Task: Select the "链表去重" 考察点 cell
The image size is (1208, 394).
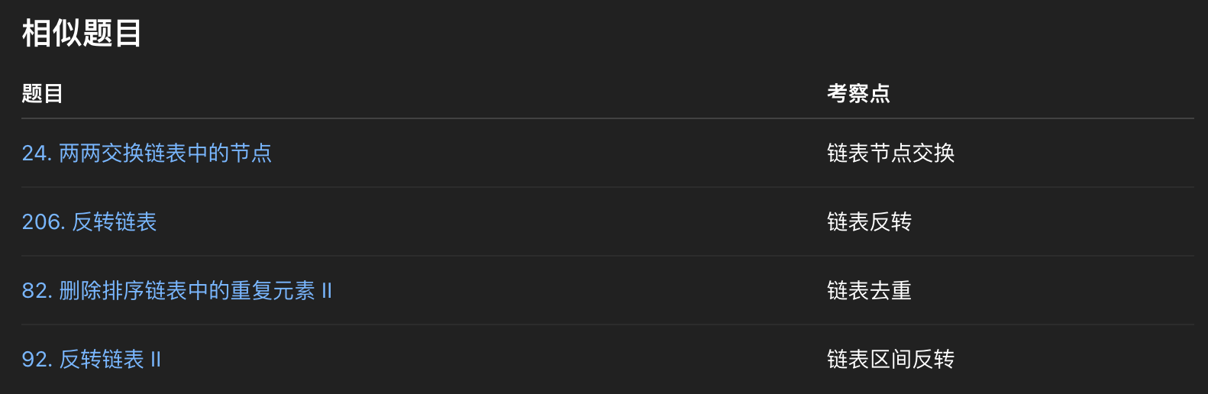Action: [869, 291]
